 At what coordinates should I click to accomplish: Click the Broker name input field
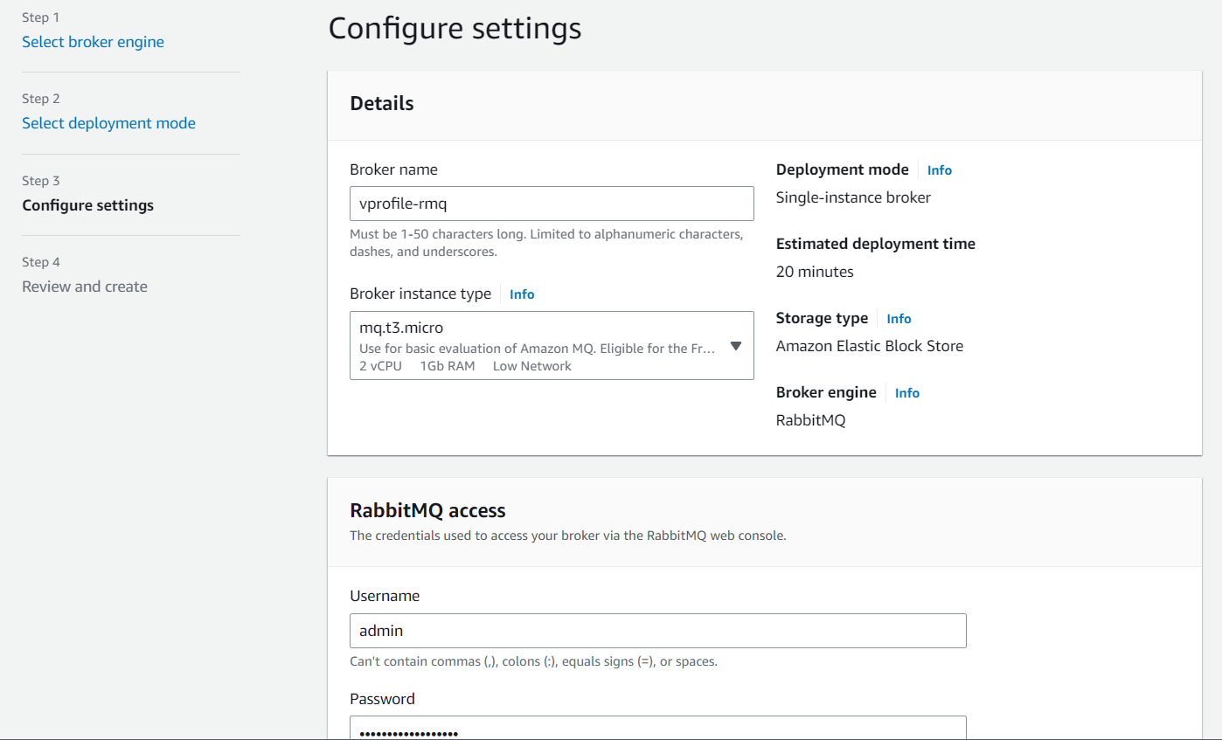coord(552,203)
